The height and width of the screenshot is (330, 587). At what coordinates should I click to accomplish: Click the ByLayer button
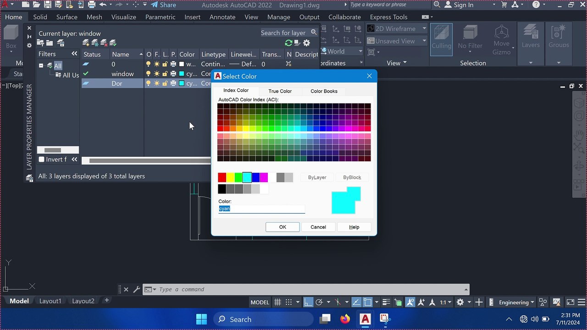pos(317,177)
